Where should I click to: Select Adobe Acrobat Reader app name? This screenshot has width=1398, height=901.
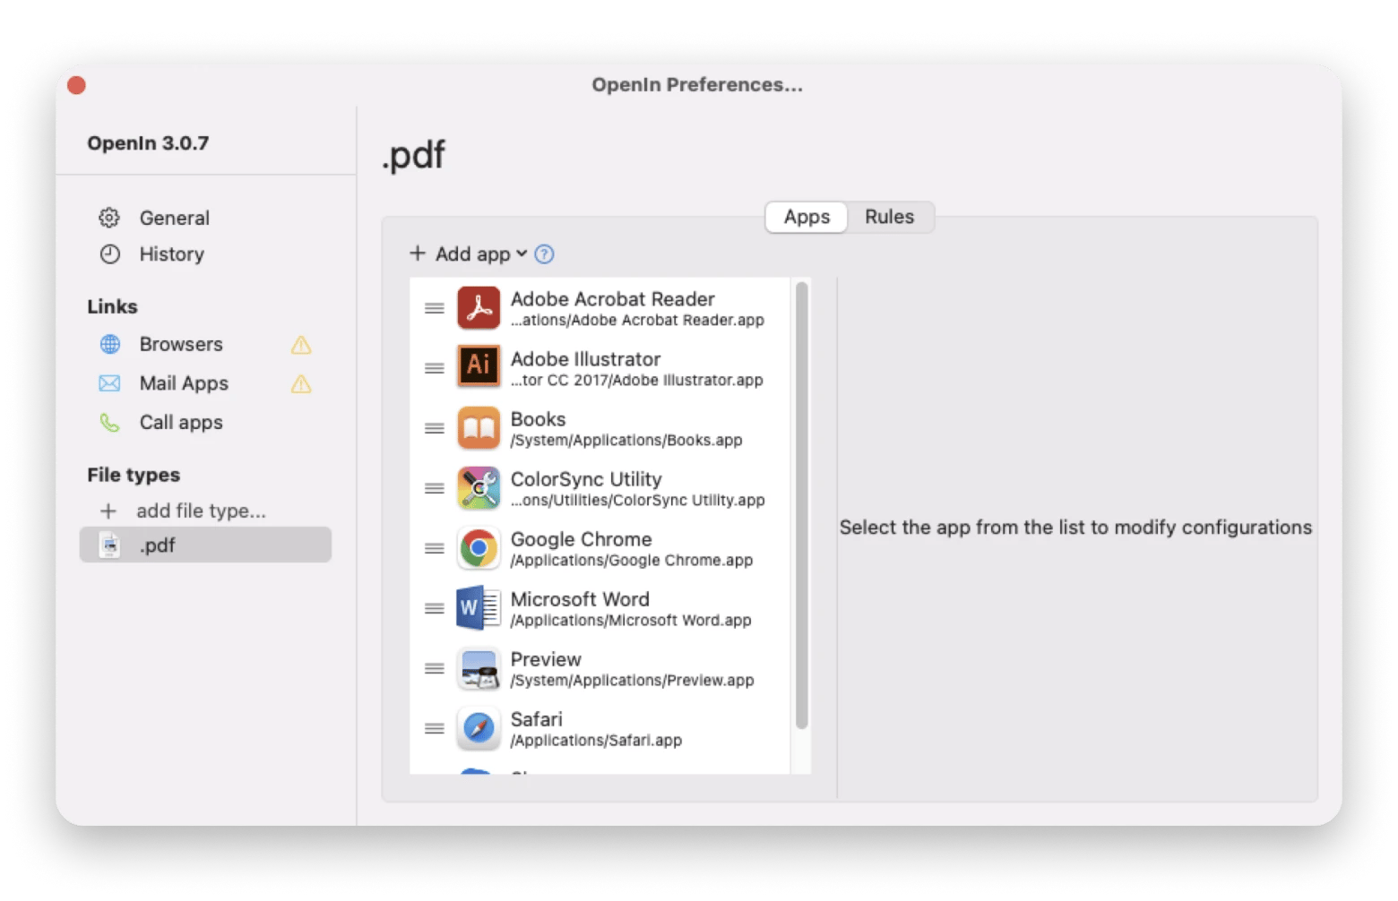(x=612, y=299)
